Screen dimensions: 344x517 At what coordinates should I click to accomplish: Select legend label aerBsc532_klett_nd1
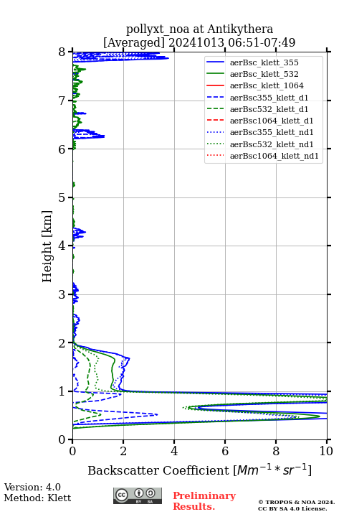pyautogui.click(x=272, y=144)
